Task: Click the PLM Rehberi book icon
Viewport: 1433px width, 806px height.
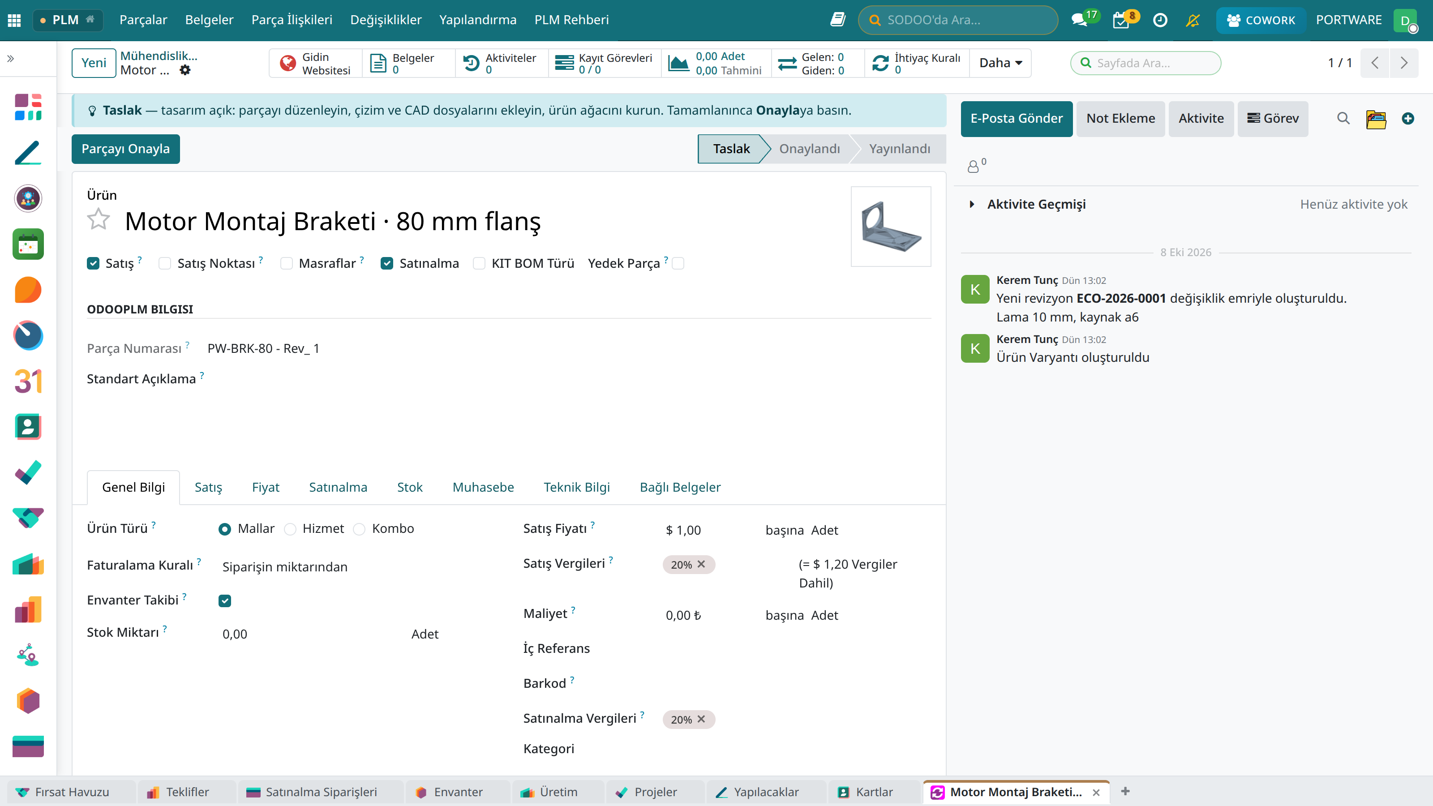Action: click(838, 20)
